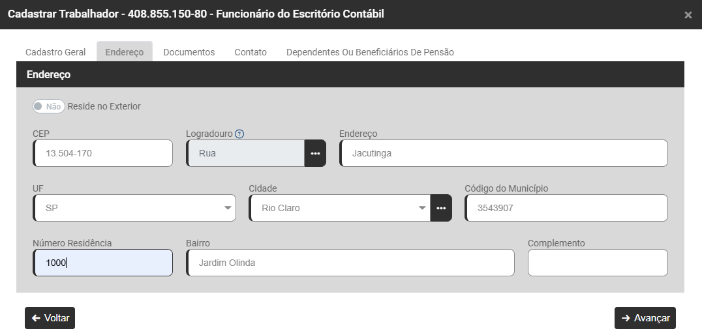Click into the CEP field
Viewport: 702px width, 335px height.
pos(103,154)
